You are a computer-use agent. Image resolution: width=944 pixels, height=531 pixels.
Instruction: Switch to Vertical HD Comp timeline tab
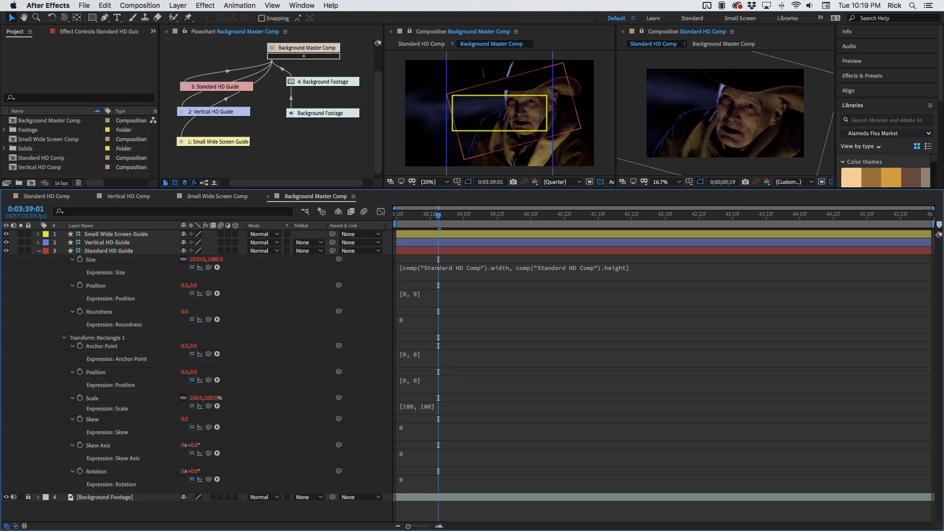[x=128, y=196]
